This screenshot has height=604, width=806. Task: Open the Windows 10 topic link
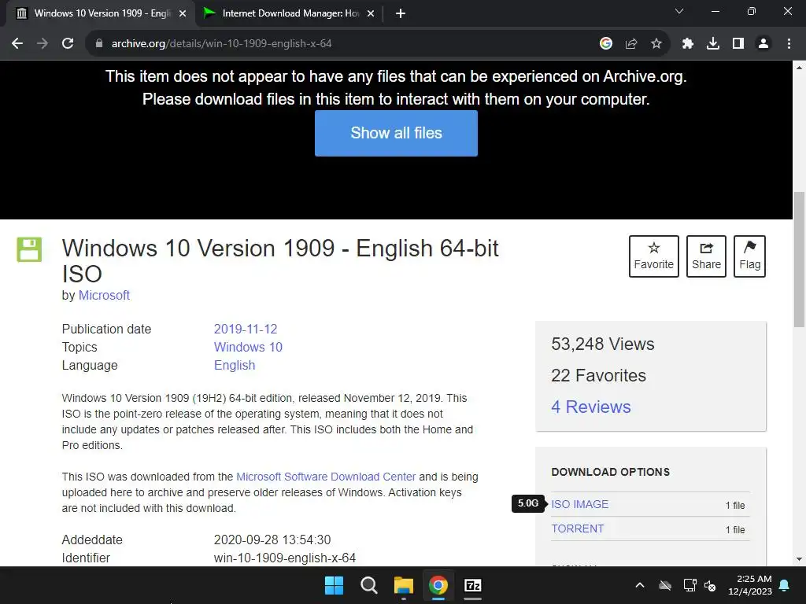pos(248,347)
